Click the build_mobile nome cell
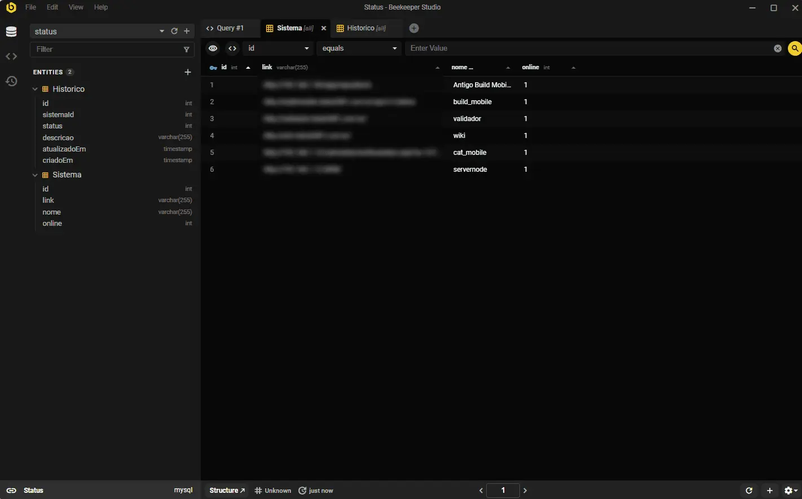 point(482,102)
